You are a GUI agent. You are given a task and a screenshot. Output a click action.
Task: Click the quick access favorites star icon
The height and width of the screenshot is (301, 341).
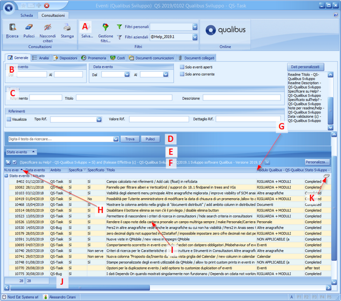tap(24, 6)
